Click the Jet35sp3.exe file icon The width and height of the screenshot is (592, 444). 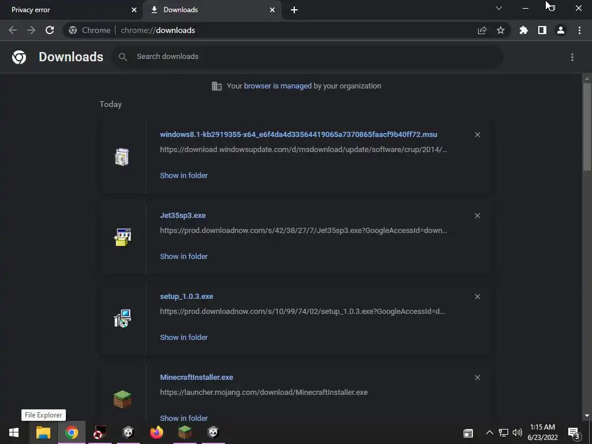tap(123, 238)
